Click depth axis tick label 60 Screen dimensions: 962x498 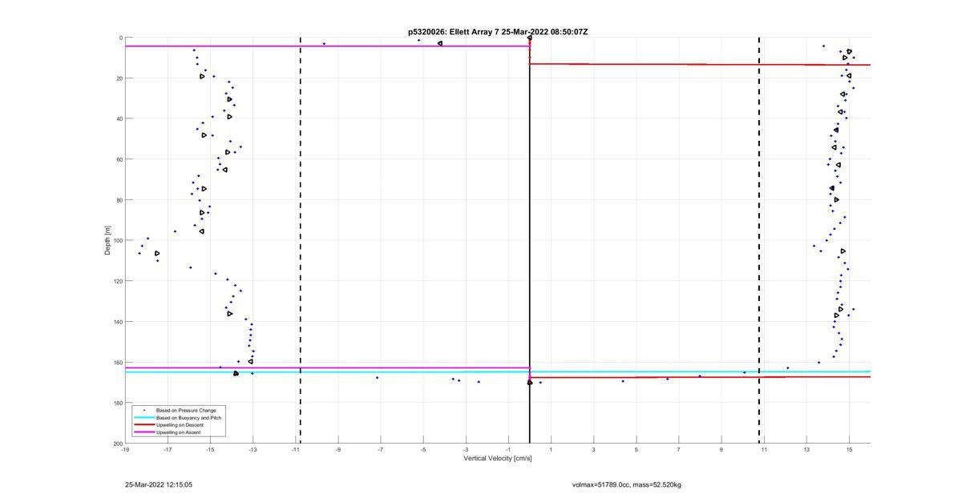(x=119, y=159)
